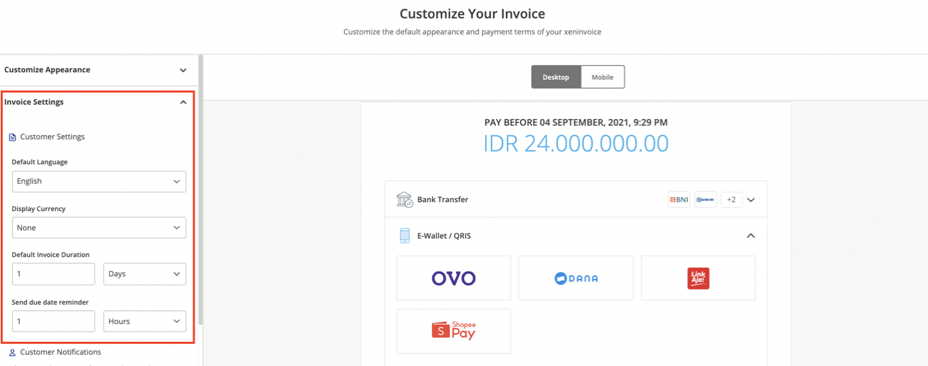Click the Bank Transfer building icon
Viewport: 928px width, 366px height.
coord(404,200)
